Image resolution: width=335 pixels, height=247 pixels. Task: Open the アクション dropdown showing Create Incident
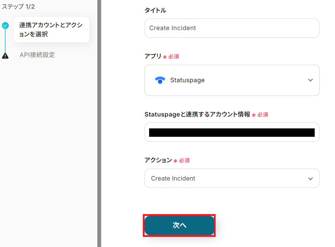pos(310,178)
